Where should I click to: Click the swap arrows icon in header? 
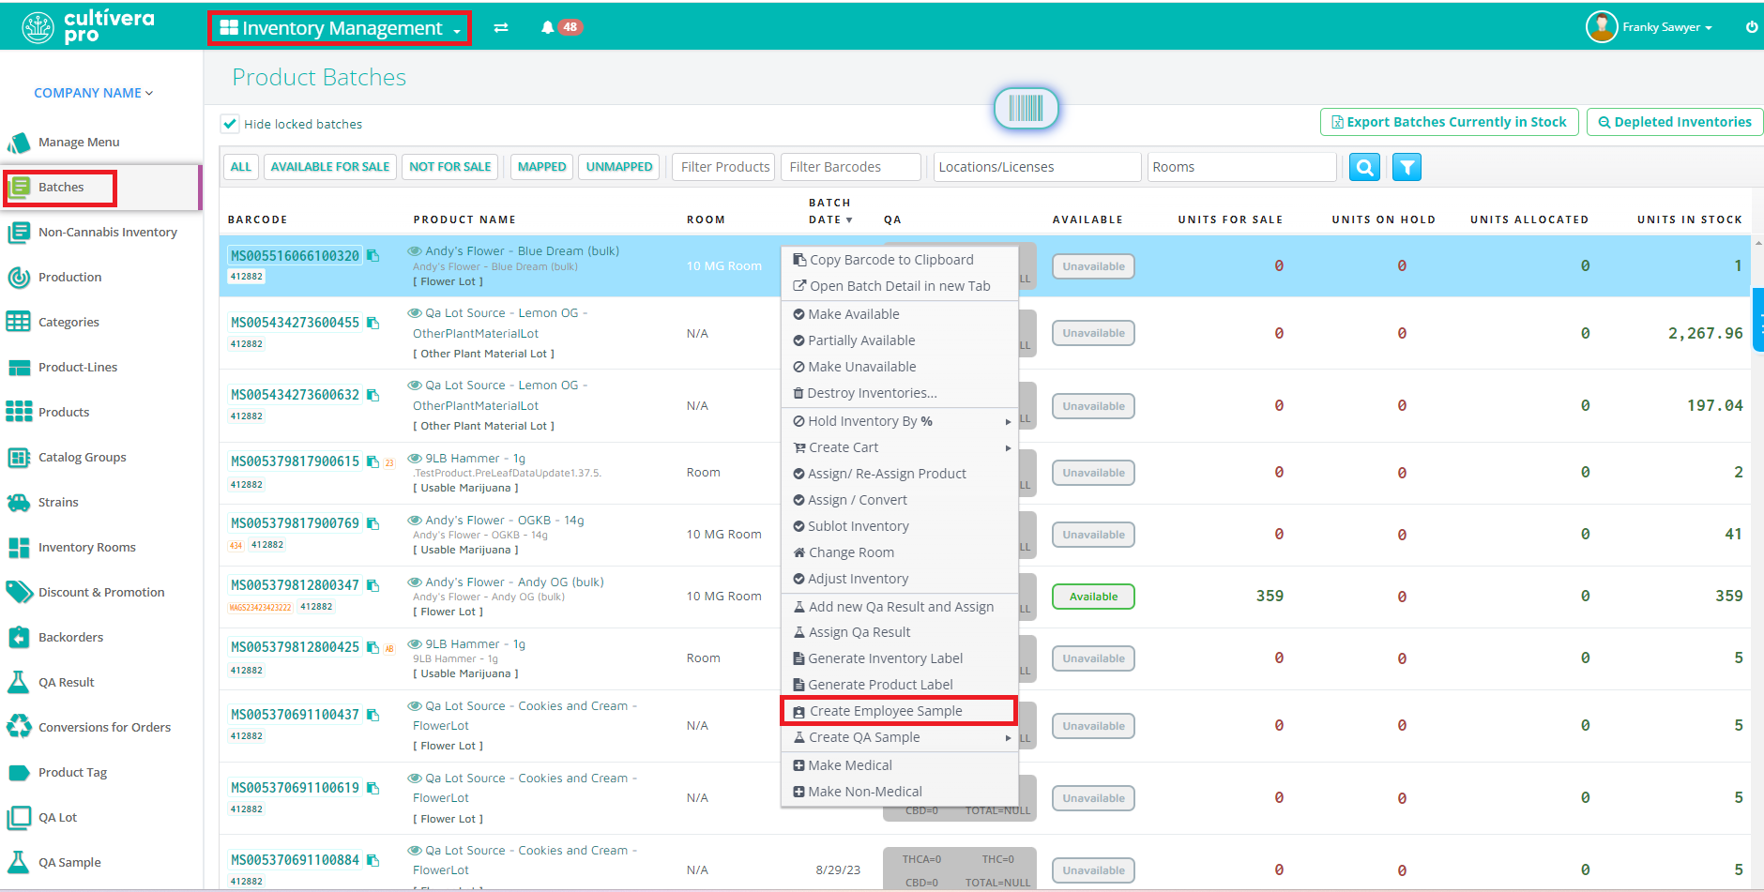(501, 27)
